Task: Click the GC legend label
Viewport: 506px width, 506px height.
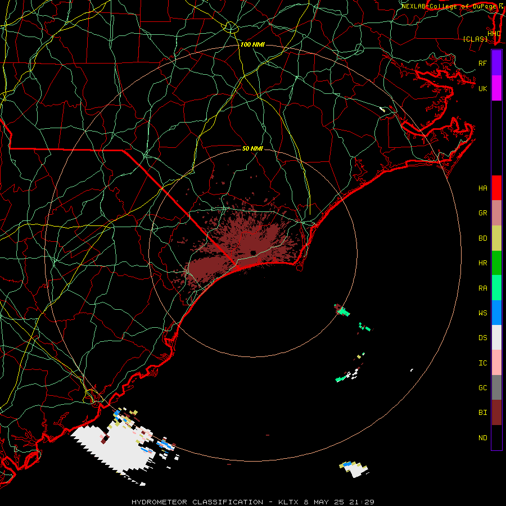Action: pos(482,388)
